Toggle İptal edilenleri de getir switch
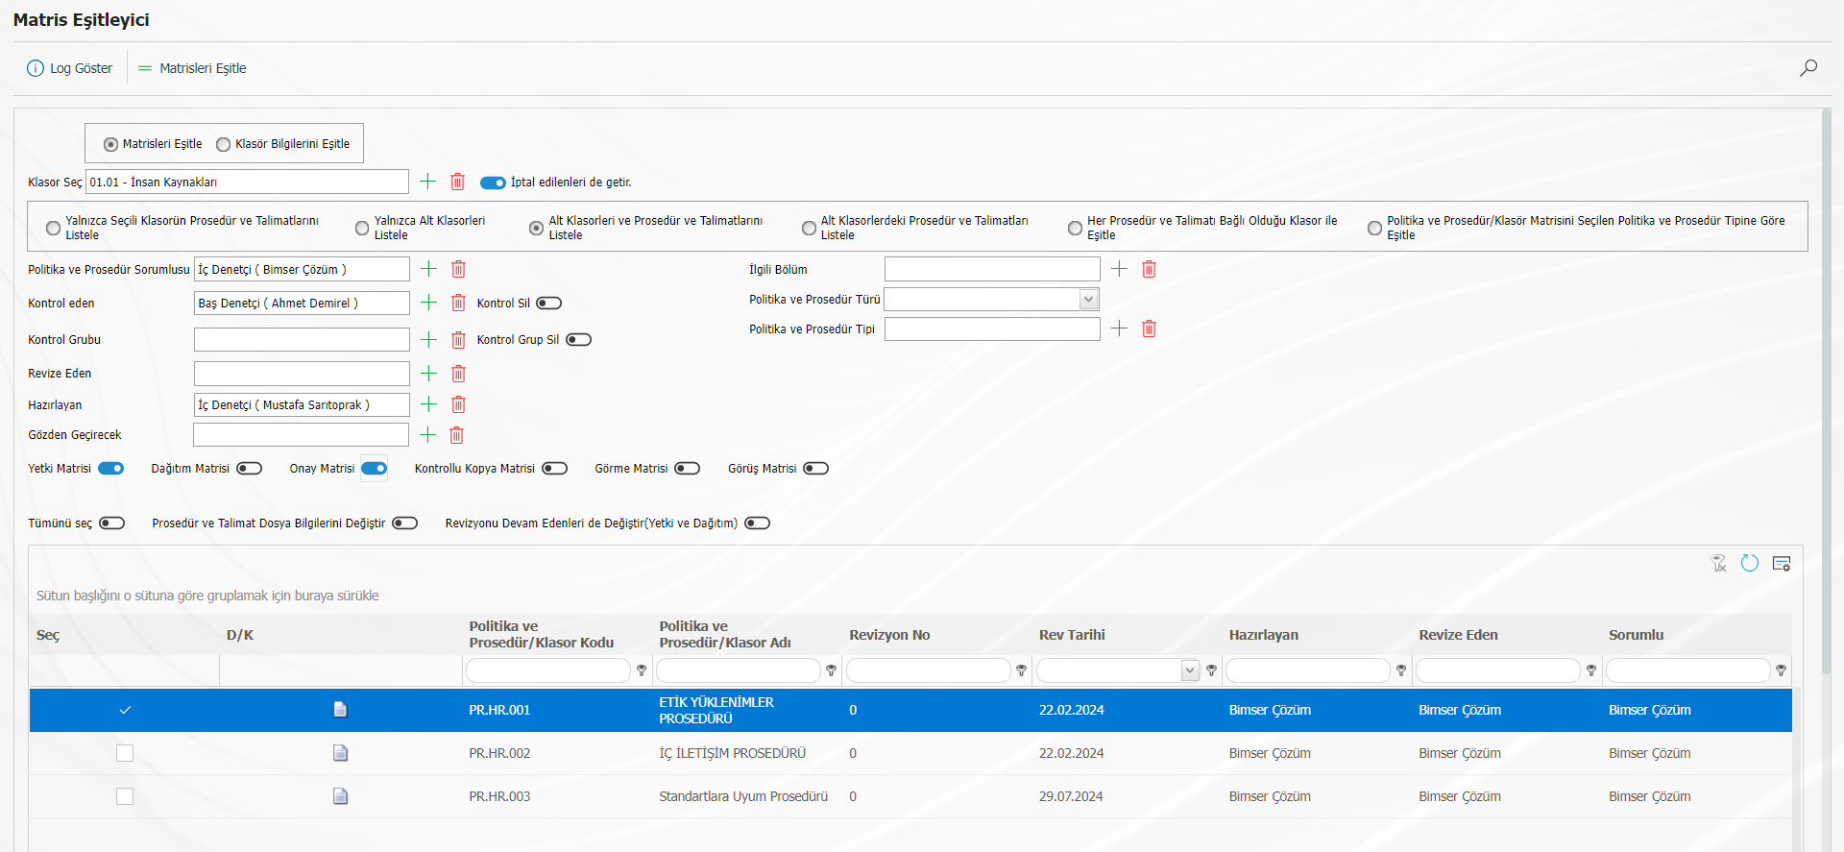 [493, 183]
